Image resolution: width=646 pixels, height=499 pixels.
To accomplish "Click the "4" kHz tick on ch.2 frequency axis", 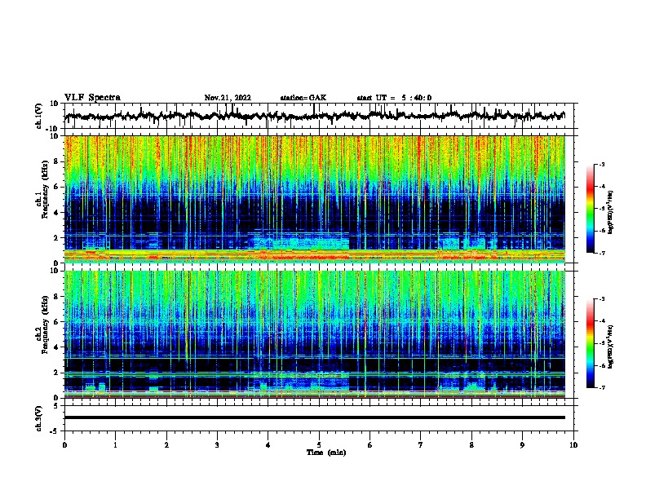I will (x=56, y=347).
